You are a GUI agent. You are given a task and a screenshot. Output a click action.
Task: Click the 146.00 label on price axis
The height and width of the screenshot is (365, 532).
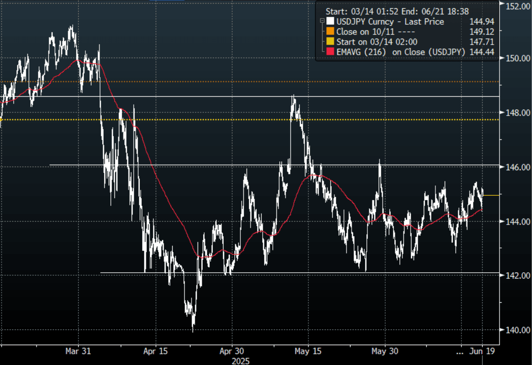[517, 167]
